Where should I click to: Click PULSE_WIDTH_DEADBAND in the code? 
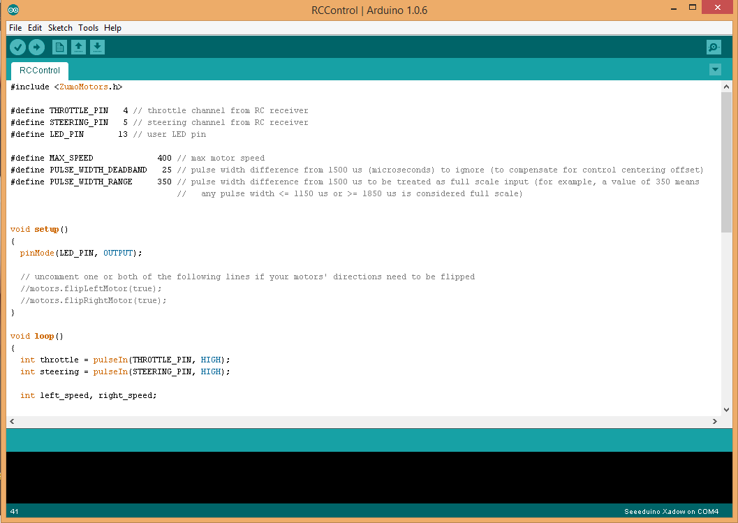pos(98,170)
